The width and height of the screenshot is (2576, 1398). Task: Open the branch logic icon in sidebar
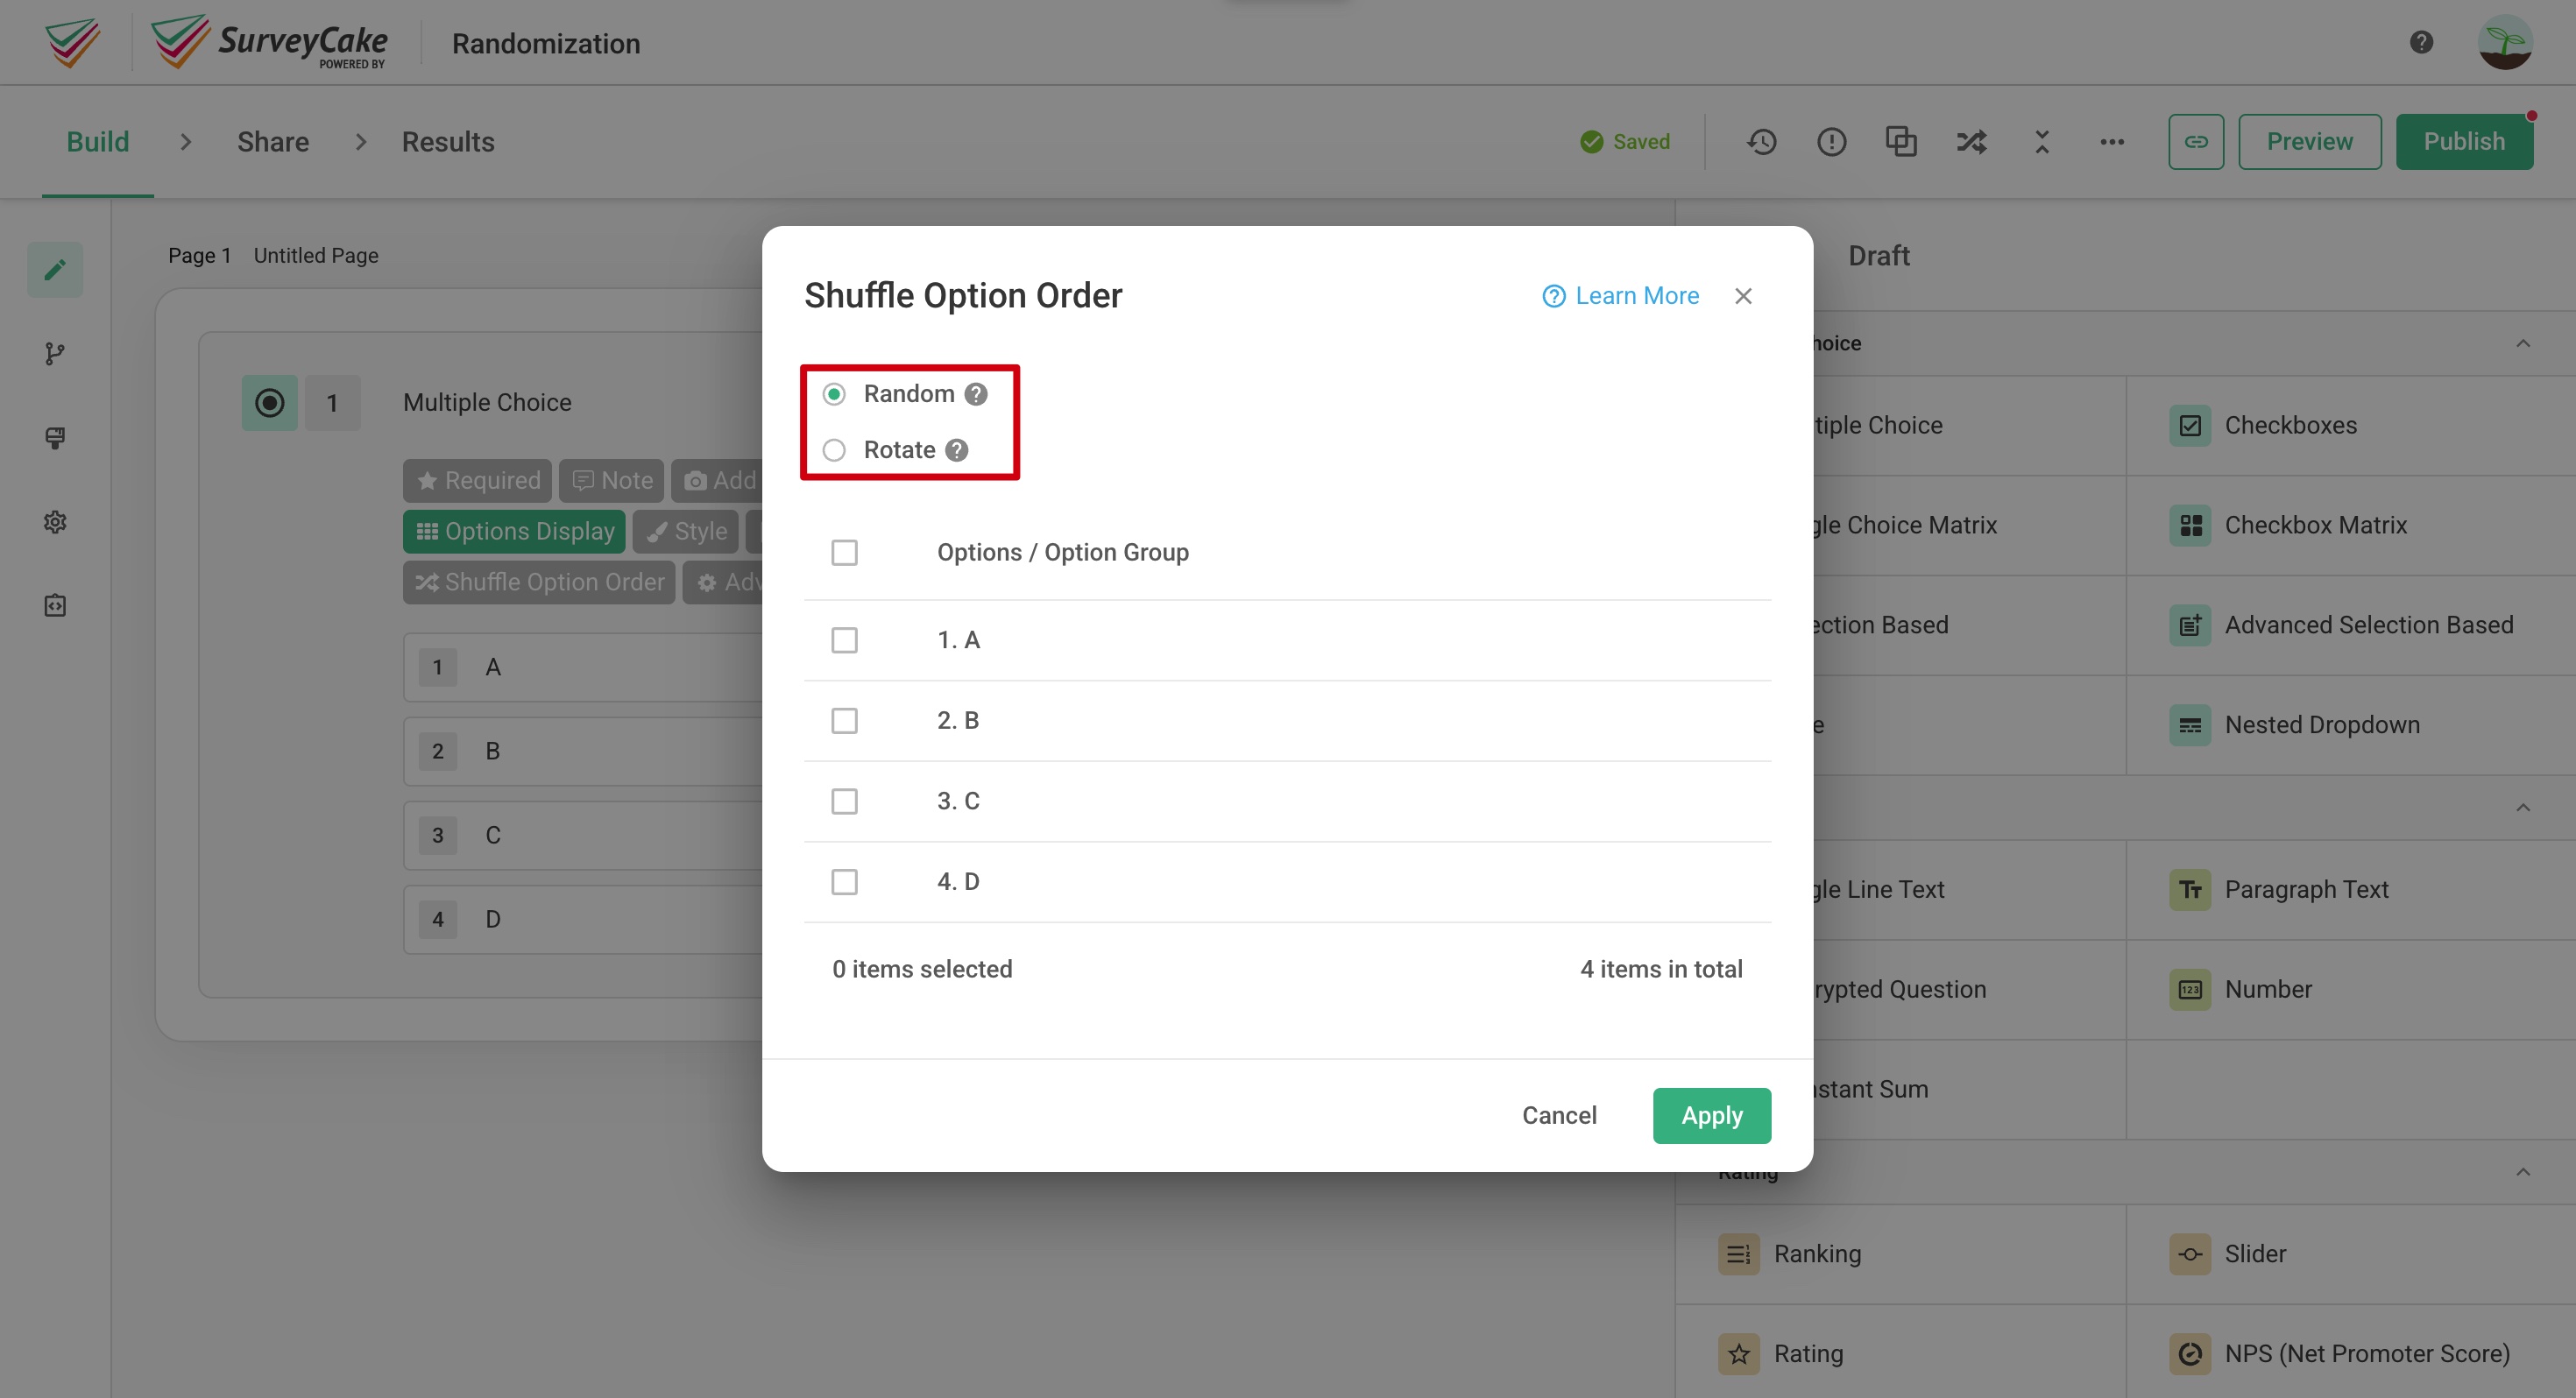point(55,353)
